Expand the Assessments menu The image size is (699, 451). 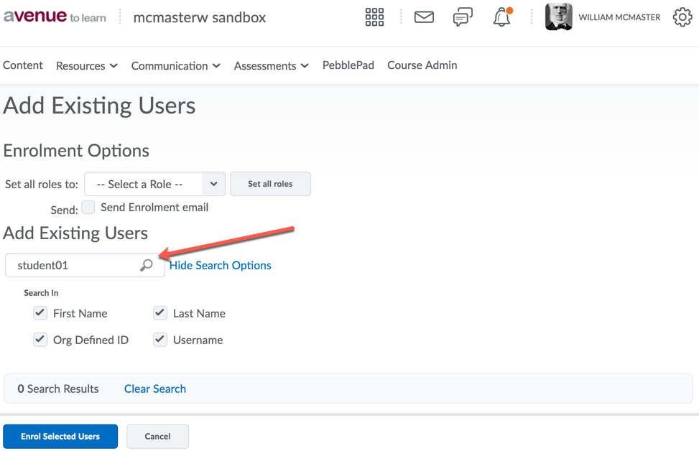[x=271, y=65]
